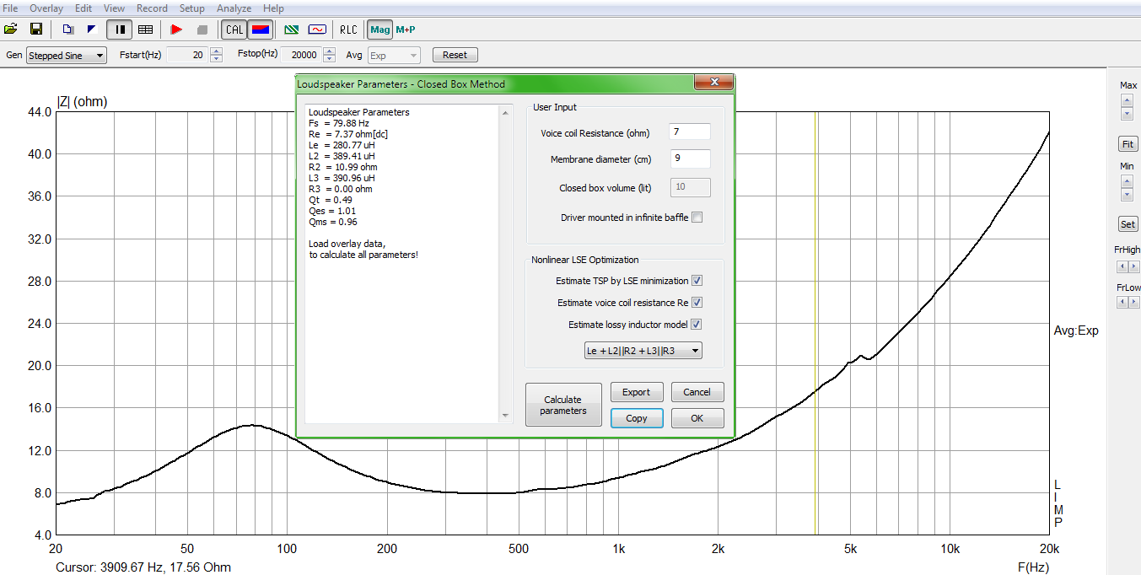Select the Mag display mode

(379, 30)
